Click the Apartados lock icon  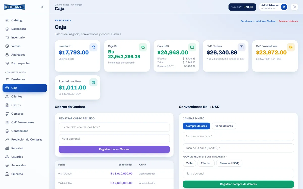tap(7, 55)
